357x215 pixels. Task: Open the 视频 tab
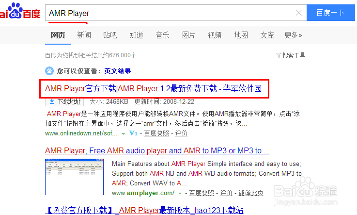point(215,35)
